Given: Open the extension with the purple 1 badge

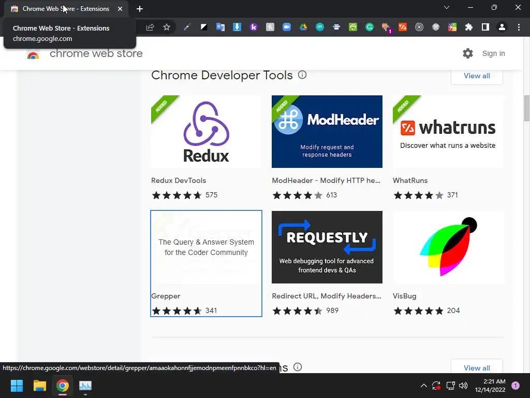Looking at the screenshot, I should click(386, 28).
